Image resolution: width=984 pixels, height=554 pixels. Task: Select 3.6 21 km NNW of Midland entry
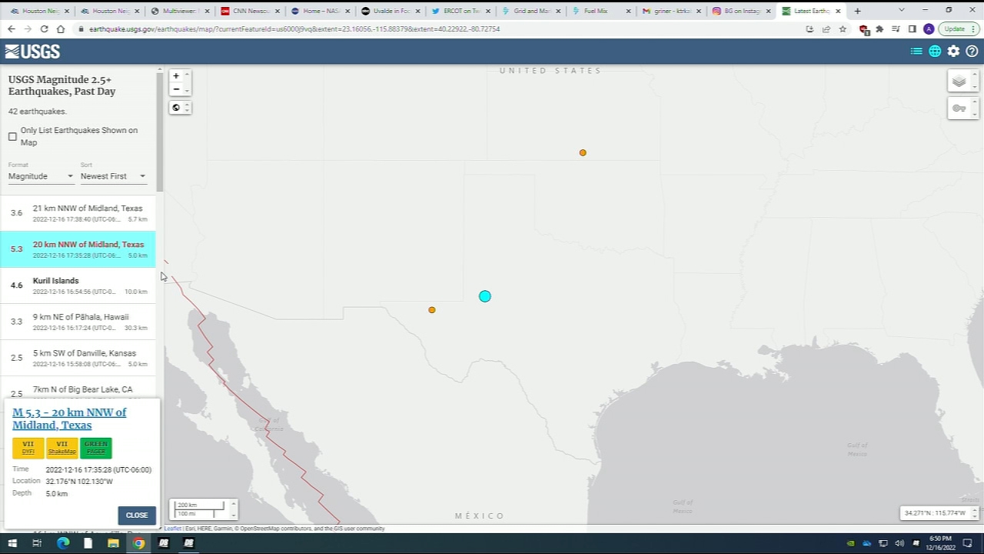[x=78, y=213]
